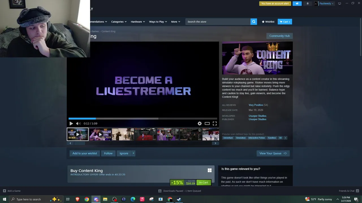Click the Content King capsule image
Viewport: 362px width, 203px height.
coord(257,58)
